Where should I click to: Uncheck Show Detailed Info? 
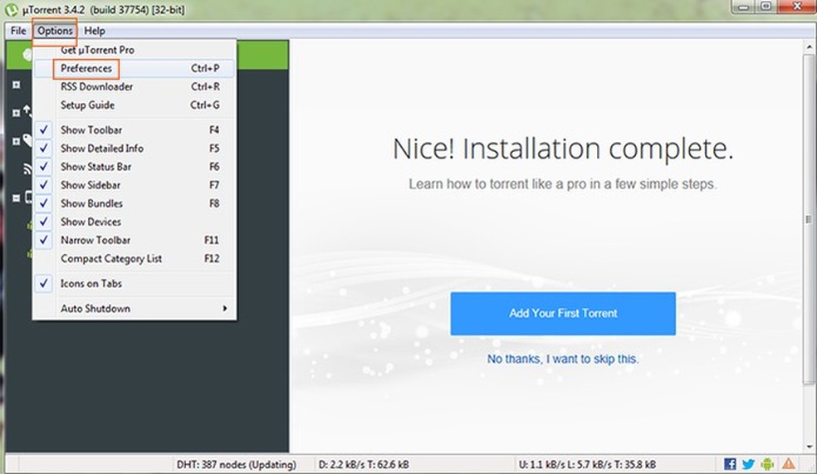[134, 148]
